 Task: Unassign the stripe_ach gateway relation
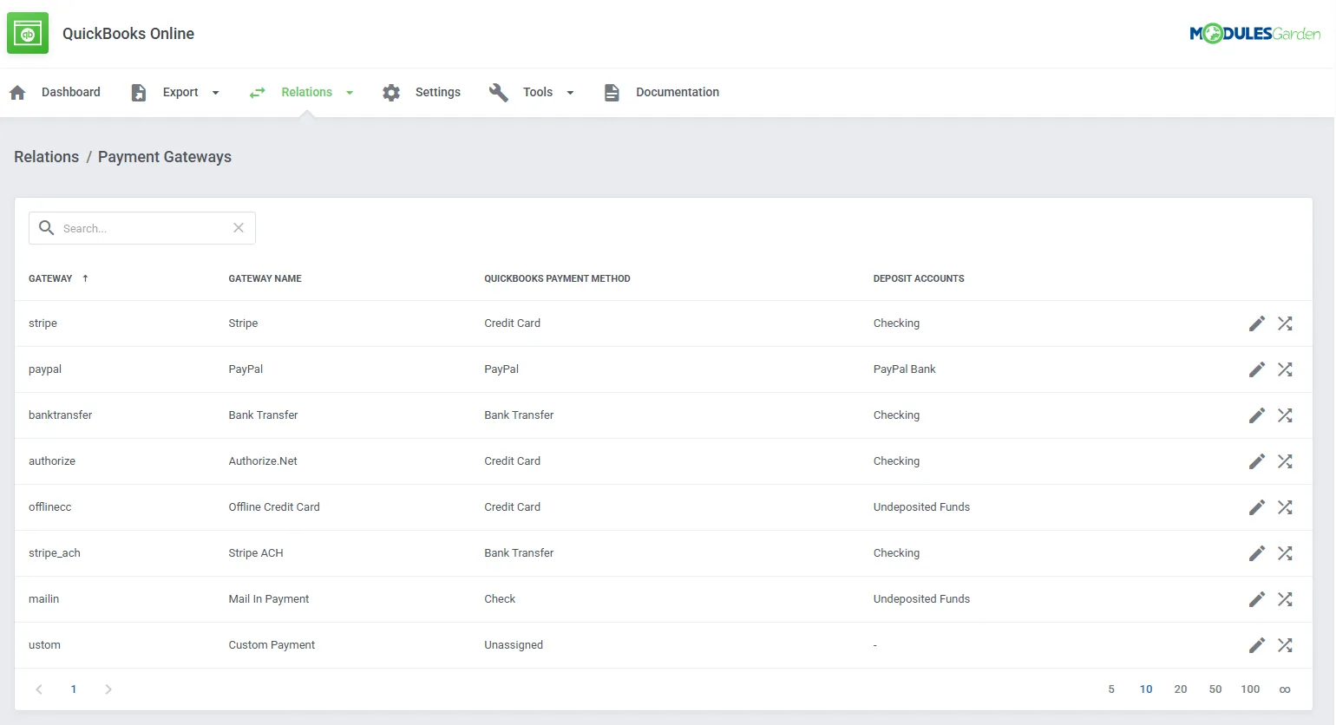pyautogui.click(x=1285, y=553)
